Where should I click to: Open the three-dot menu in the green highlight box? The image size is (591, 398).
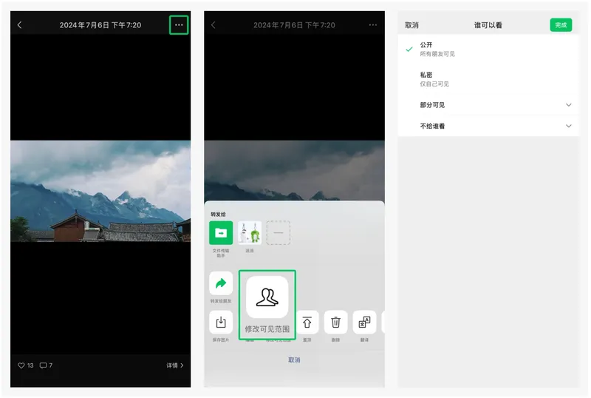(x=179, y=25)
